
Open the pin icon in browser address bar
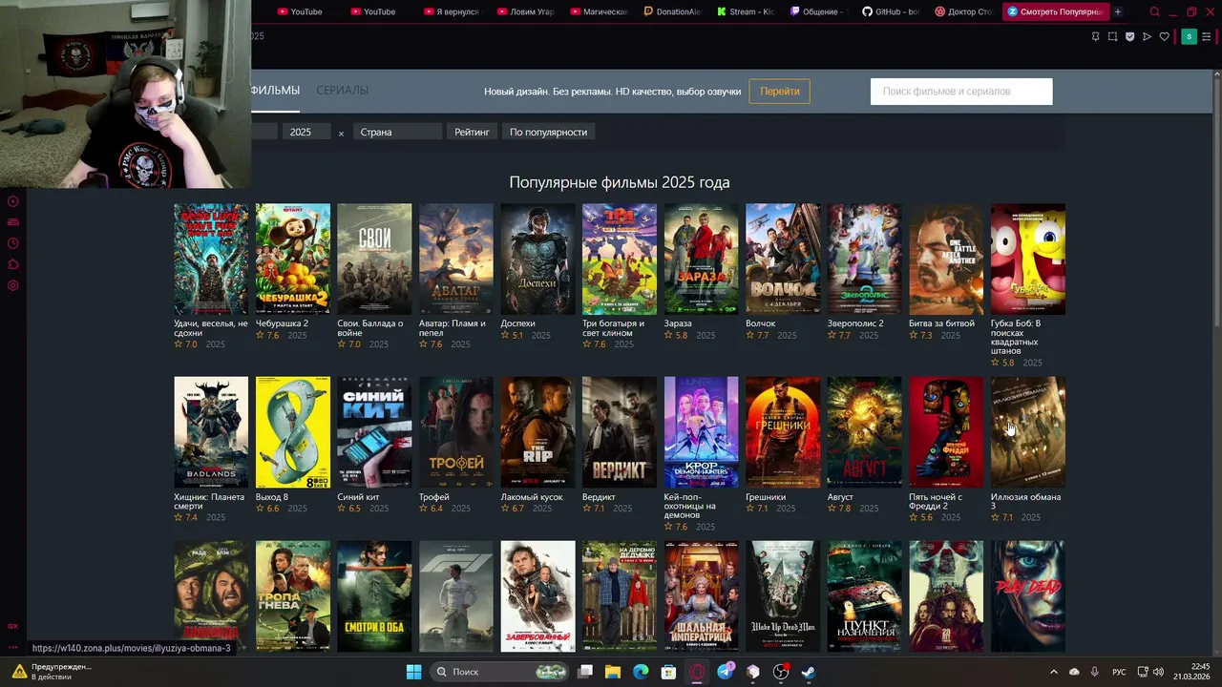coord(1095,36)
